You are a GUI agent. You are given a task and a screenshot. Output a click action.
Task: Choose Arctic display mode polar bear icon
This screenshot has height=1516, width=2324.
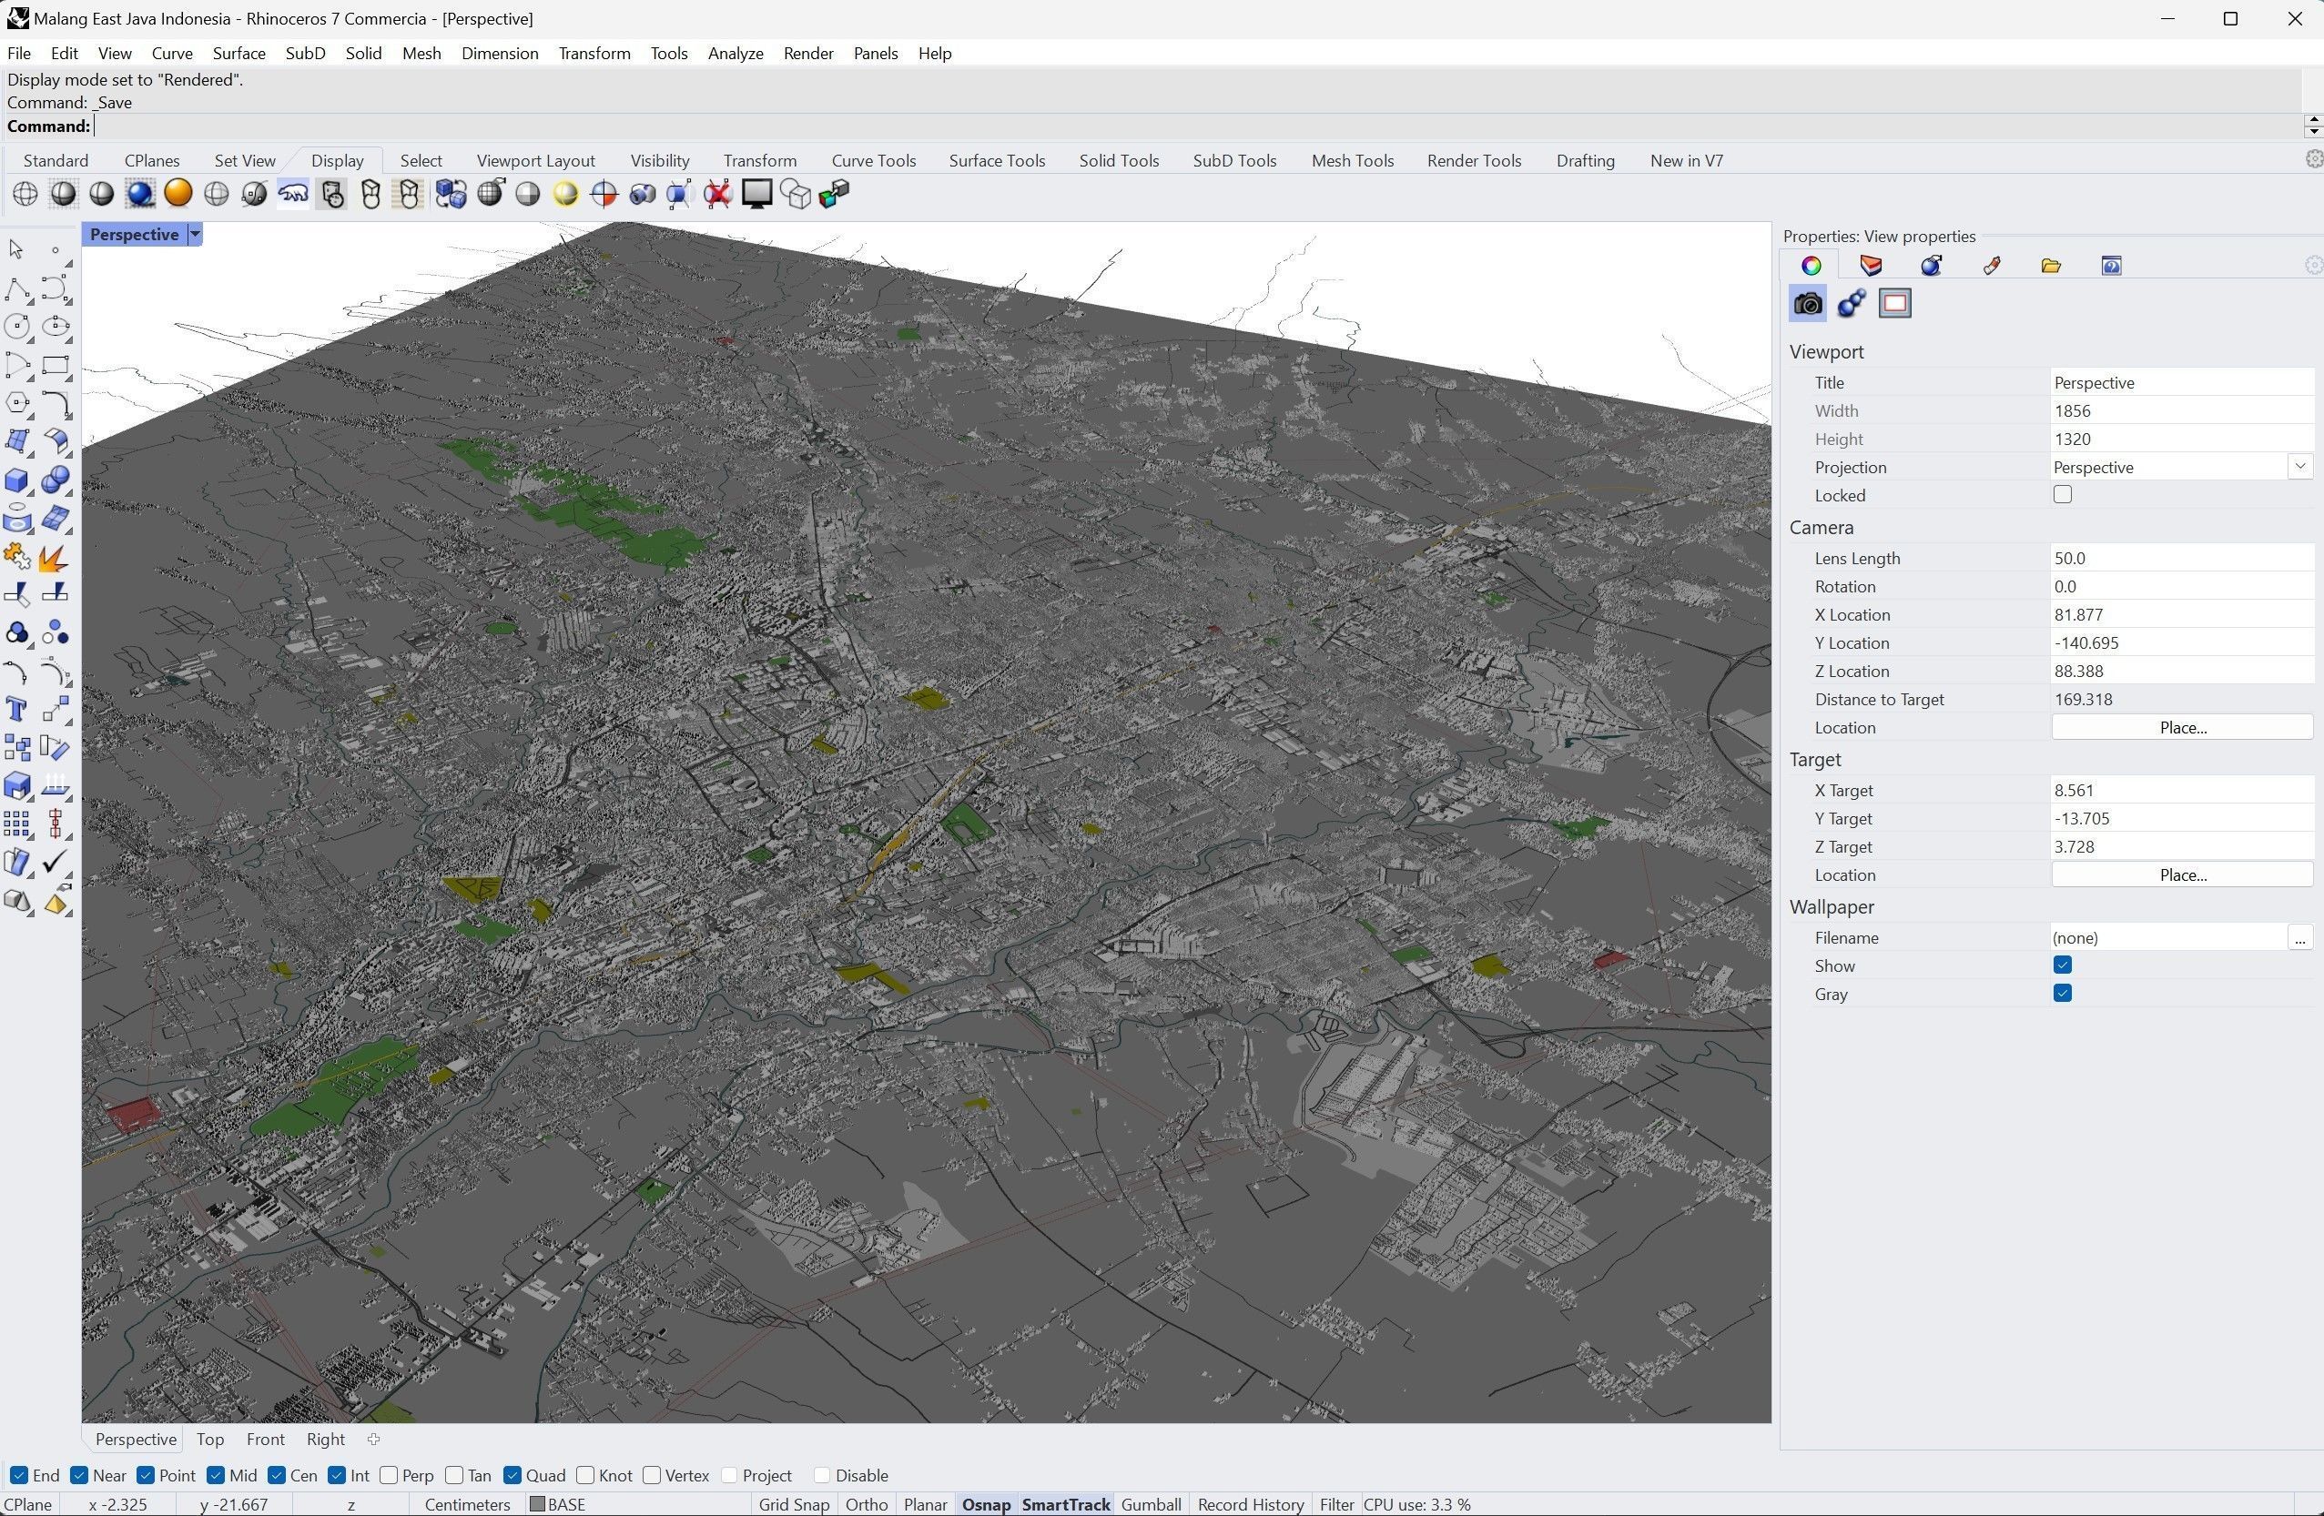tap(293, 193)
